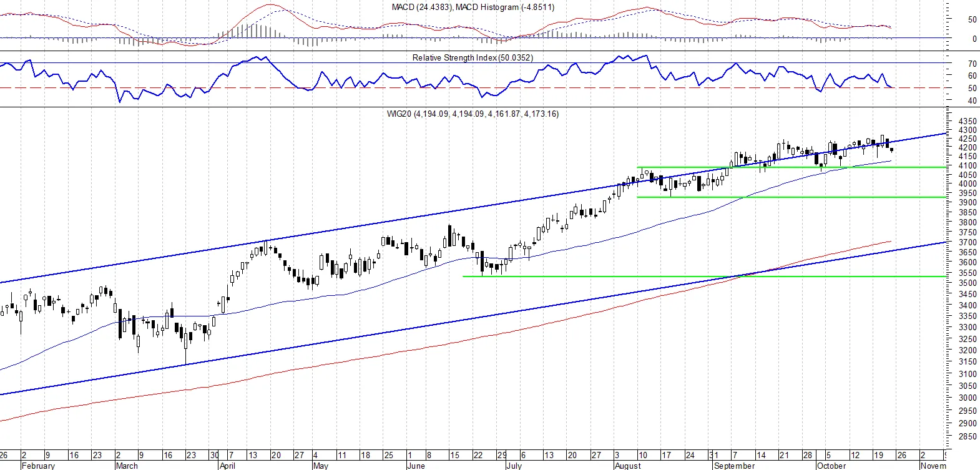Select the 10 date label in August
This screenshot has width=980, height=470.
click(643, 455)
